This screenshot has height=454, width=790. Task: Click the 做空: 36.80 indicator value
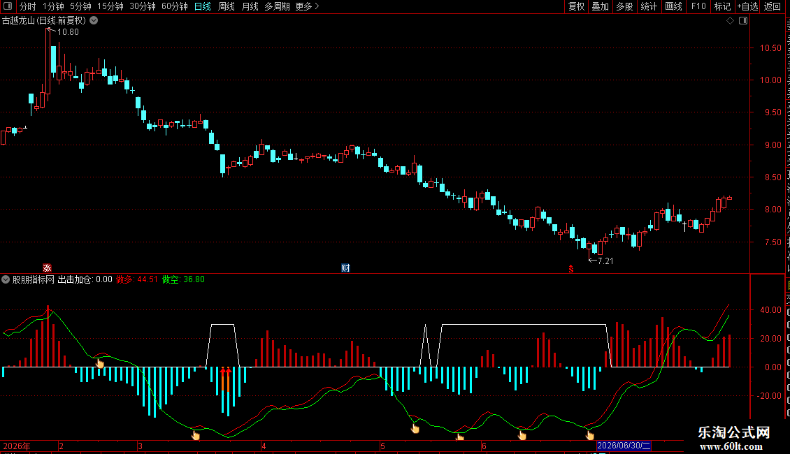point(183,279)
